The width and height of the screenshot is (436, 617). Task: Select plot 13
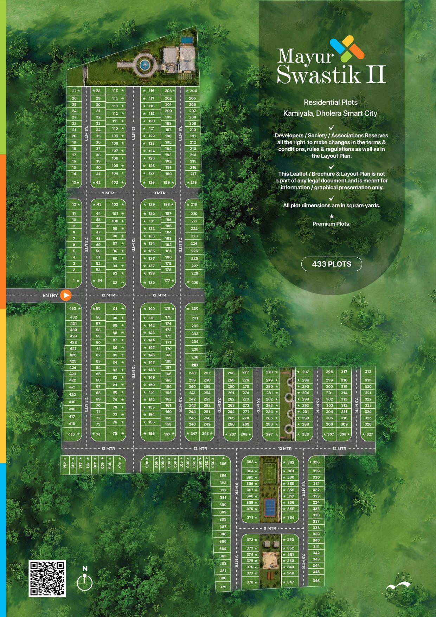click(74, 182)
